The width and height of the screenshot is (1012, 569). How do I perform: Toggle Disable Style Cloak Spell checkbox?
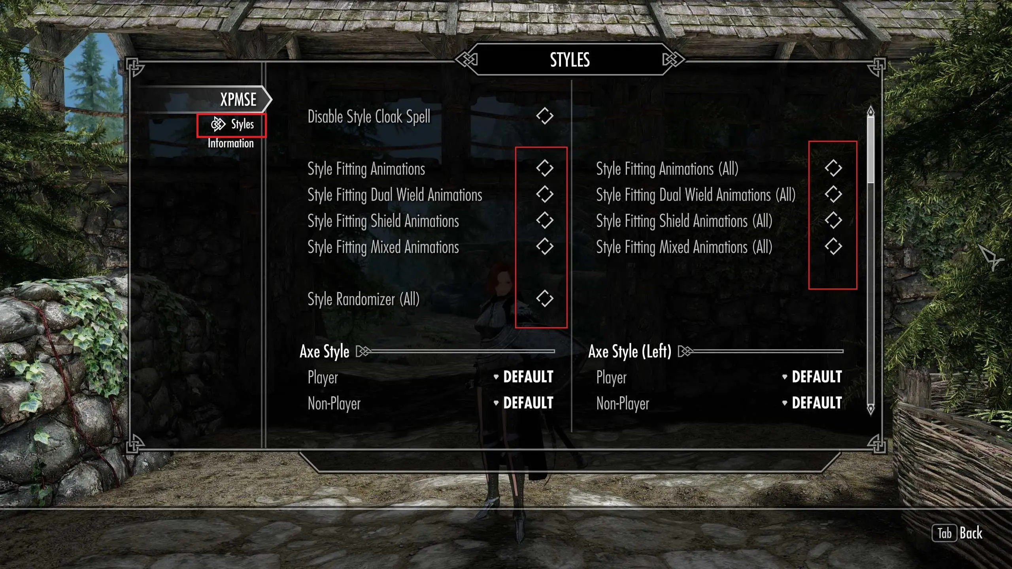click(x=544, y=116)
